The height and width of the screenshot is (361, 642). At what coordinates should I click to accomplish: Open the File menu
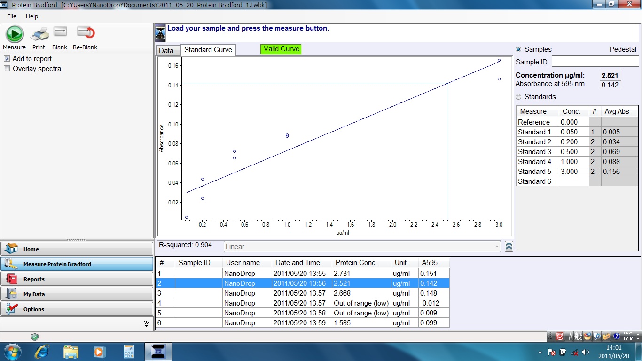(x=12, y=16)
